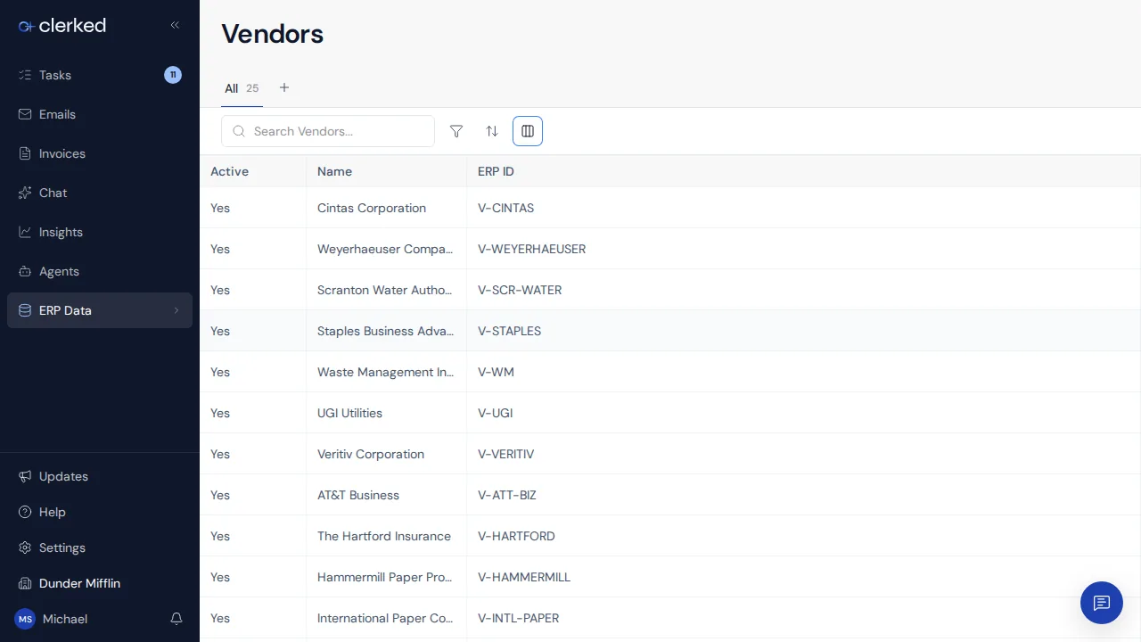This screenshot has width=1141, height=642.
Task: Click Dunder Mifflin organization switcher
Action: tap(100, 583)
